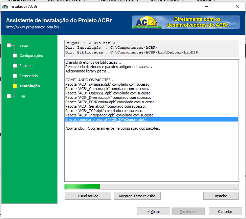Open the projetoacbr.com.br link
The height and width of the screenshot is (219, 246).
[x=32, y=27]
